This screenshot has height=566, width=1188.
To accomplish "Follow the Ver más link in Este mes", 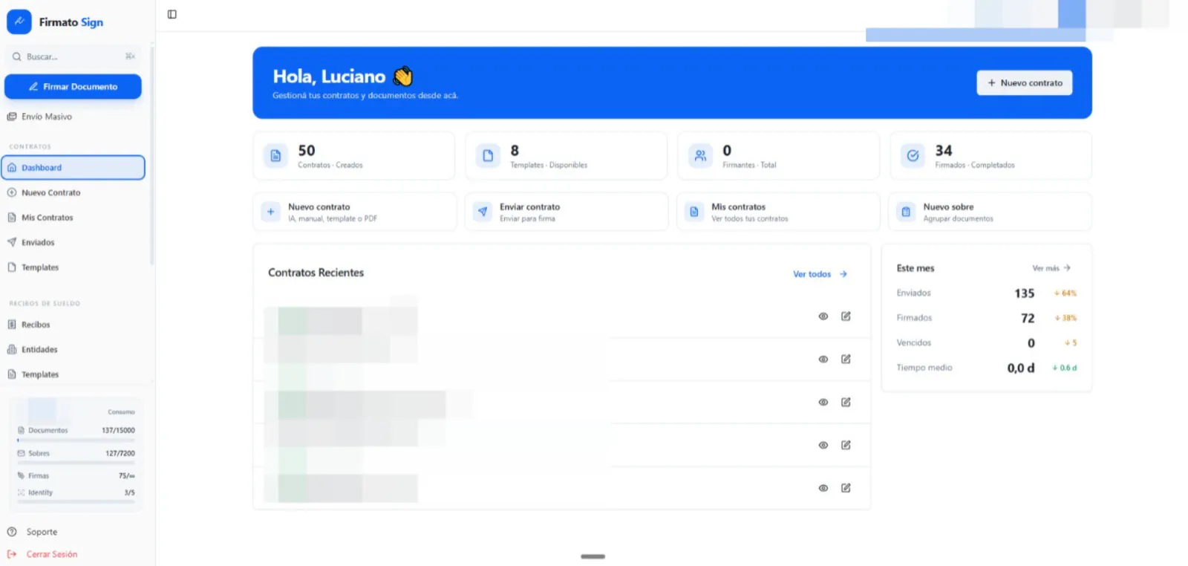I will 1051,268.
